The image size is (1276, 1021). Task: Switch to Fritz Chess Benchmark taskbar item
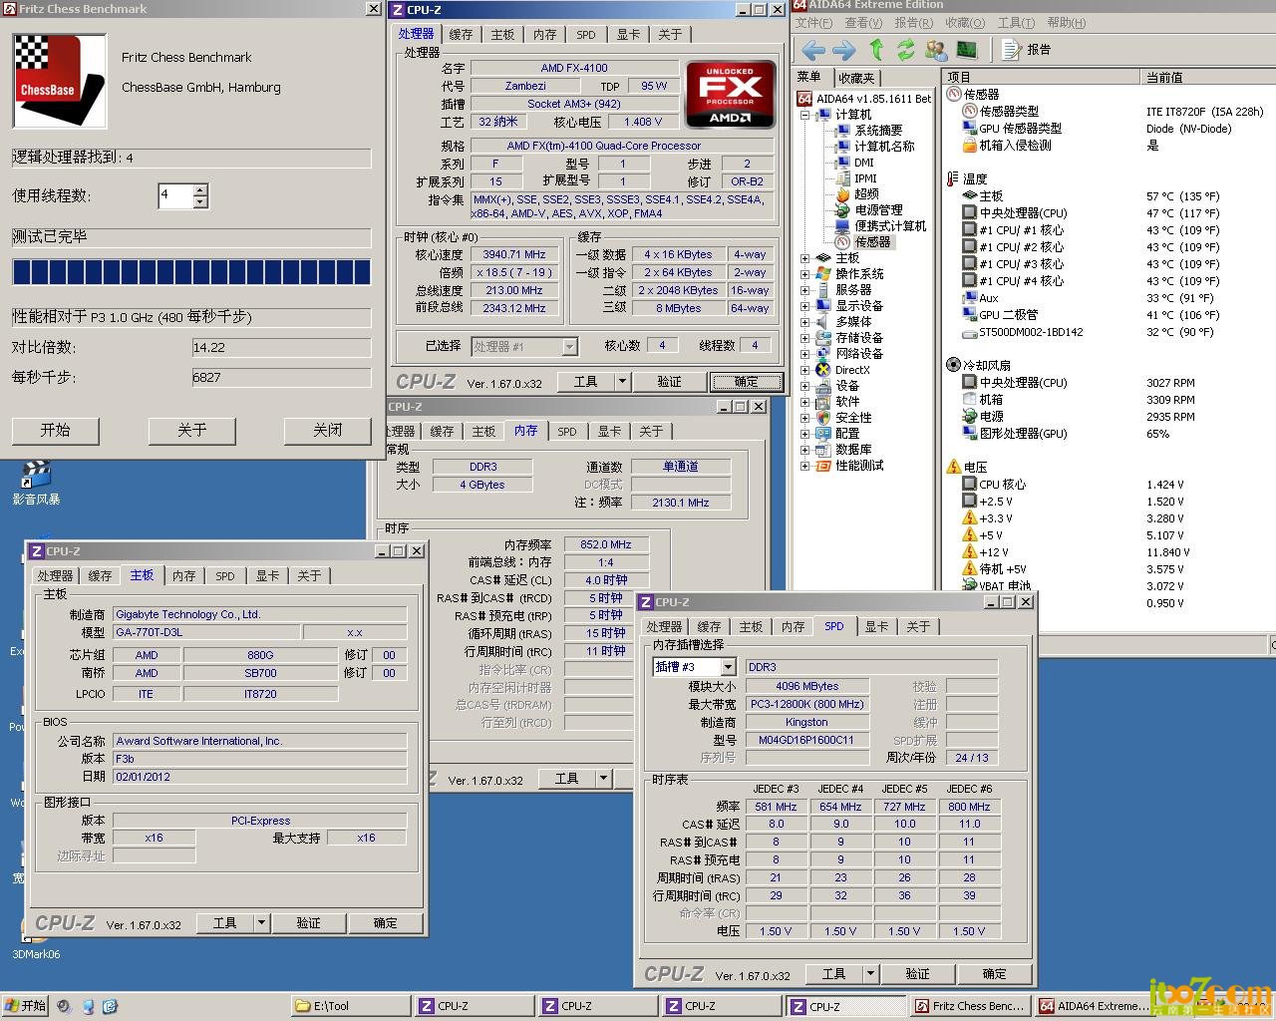(969, 1006)
